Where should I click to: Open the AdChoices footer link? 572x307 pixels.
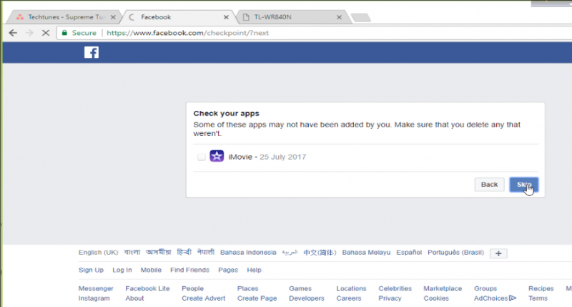495,298
